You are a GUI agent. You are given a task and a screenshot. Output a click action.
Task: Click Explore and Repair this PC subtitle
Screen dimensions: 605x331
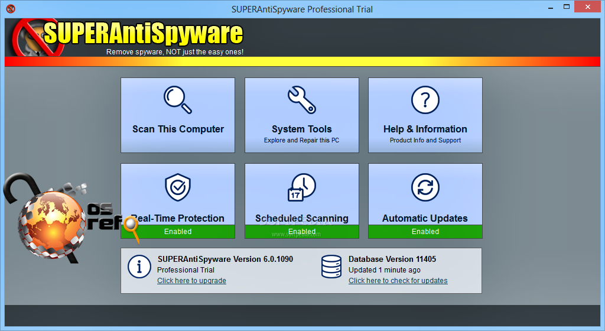click(302, 141)
